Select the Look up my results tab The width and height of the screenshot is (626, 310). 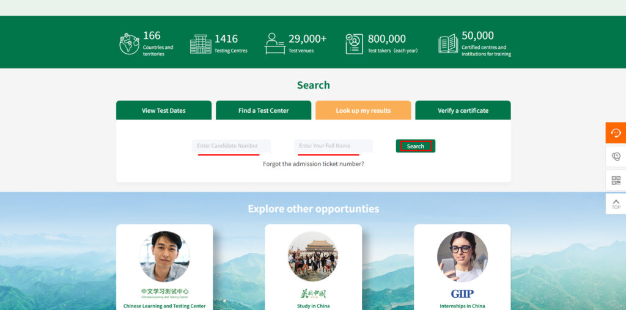(363, 110)
